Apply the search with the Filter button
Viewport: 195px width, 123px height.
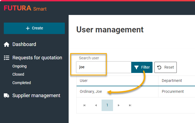click(x=142, y=67)
